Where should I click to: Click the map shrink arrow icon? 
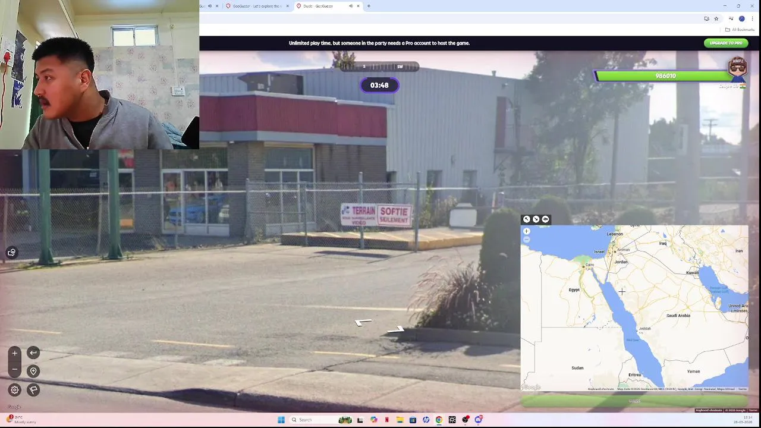536,219
